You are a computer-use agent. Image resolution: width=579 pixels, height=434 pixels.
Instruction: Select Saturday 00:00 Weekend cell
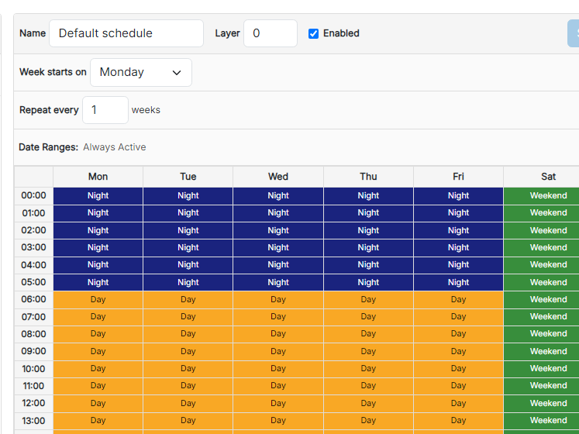(541, 196)
